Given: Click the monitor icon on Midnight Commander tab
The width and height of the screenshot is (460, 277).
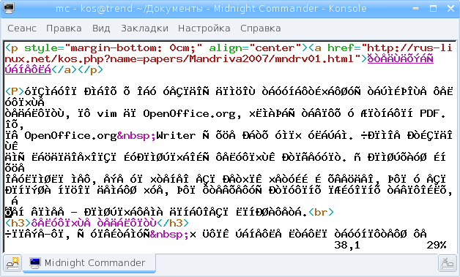Looking at the screenshot, I should point(35,262).
